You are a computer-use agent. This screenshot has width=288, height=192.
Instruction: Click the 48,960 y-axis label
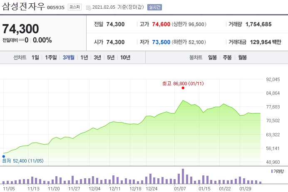click(273, 162)
